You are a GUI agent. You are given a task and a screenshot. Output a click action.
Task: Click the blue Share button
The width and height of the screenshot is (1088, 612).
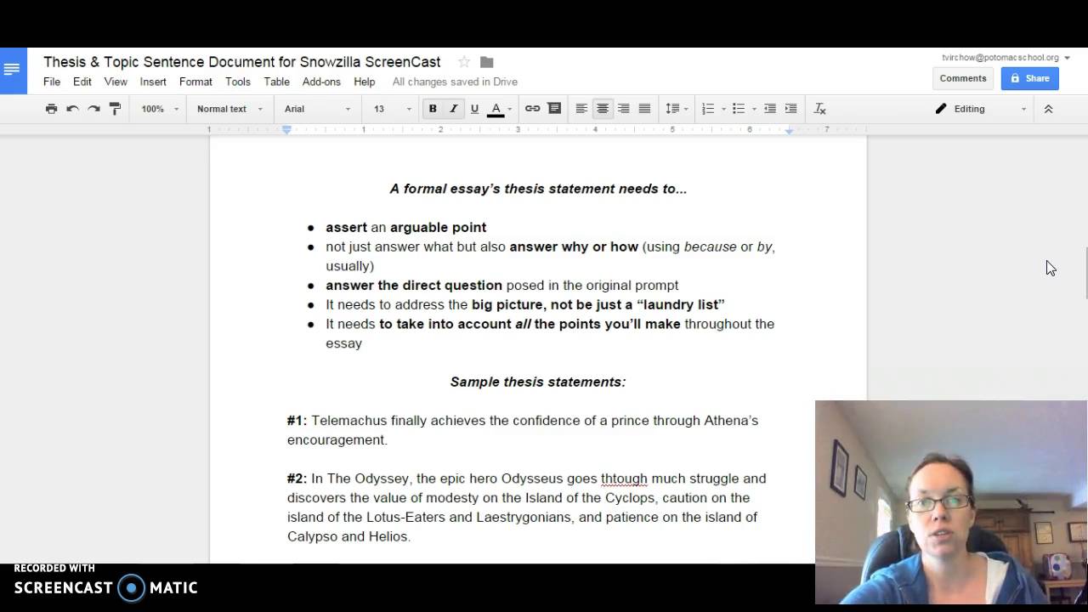(x=1029, y=78)
